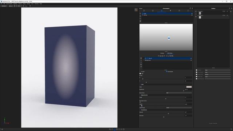Switch to the Settings tab

(x=162, y=53)
